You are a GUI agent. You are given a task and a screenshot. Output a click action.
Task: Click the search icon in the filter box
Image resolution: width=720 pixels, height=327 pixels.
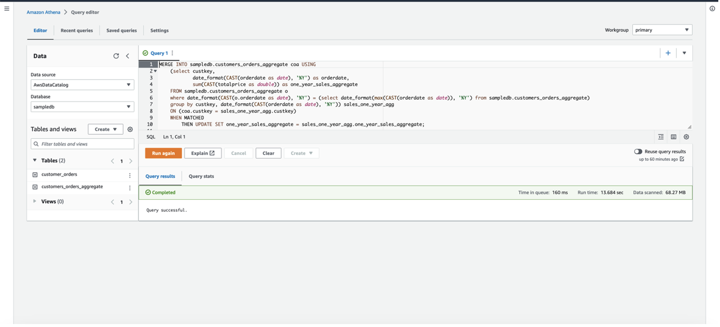tap(36, 144)
